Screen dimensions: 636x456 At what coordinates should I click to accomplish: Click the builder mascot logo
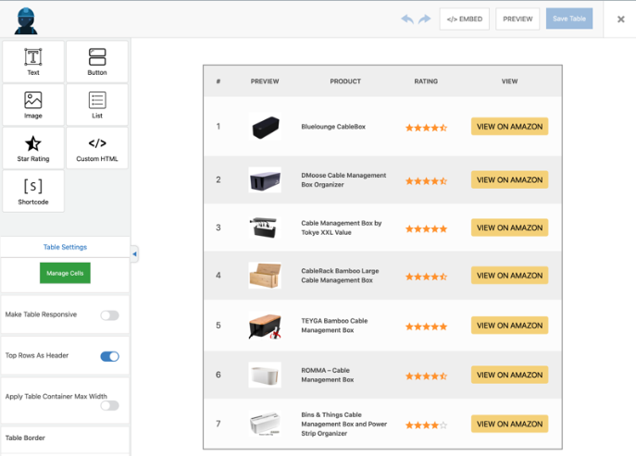coord(26,20)
